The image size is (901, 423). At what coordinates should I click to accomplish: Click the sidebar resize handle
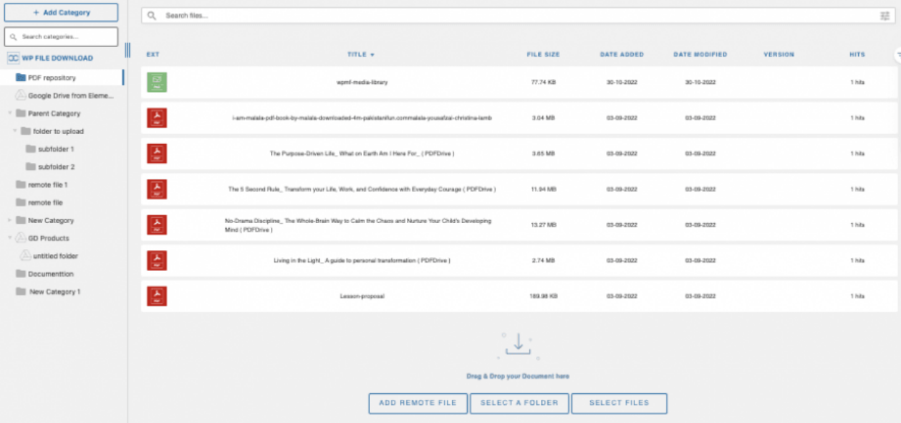(x=127, y=50)
